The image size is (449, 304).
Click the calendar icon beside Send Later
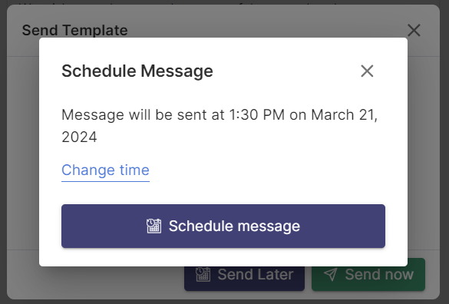point(203,275)
